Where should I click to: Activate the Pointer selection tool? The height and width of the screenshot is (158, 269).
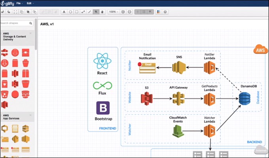click(x=96, y=12)
